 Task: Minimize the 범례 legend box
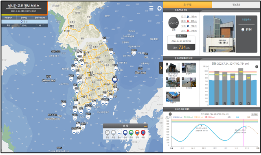coord(145,126)
